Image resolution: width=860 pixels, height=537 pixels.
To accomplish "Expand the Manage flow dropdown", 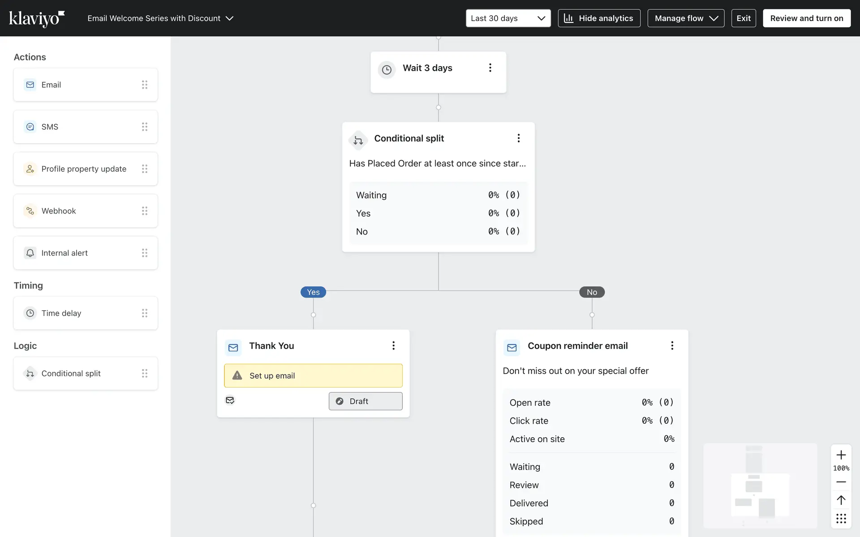I will pos(685,18).
